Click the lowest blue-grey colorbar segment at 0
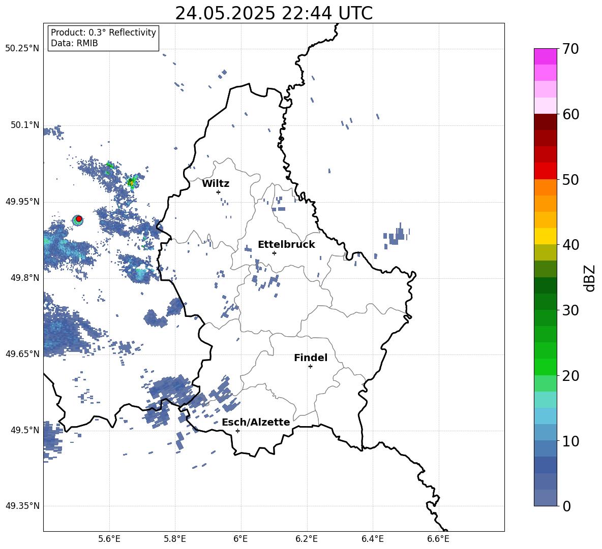Viewport: 602px width, 549px height. click(545, 498)
